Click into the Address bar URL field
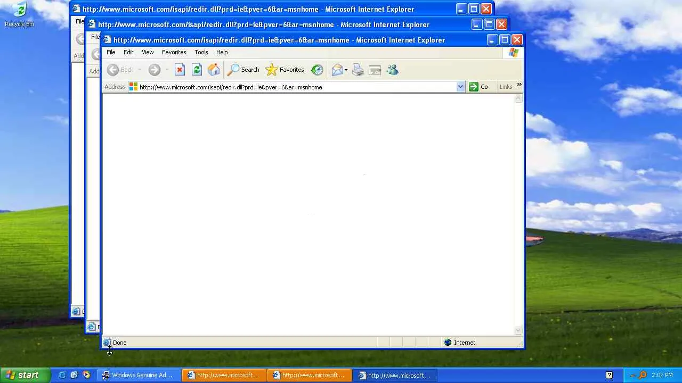This screenshot has width=682, height=383. pyautogui.click(x=296, y=87)
